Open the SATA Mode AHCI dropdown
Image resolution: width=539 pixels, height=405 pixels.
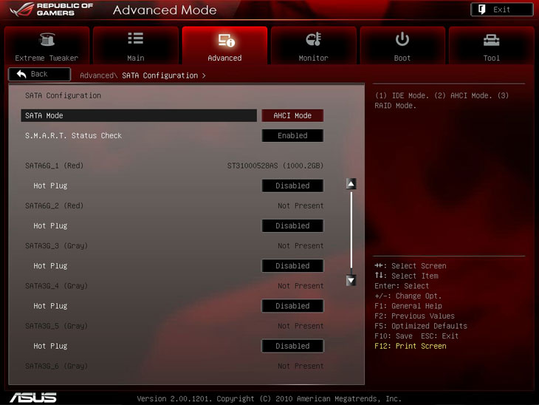click(292, 115)
